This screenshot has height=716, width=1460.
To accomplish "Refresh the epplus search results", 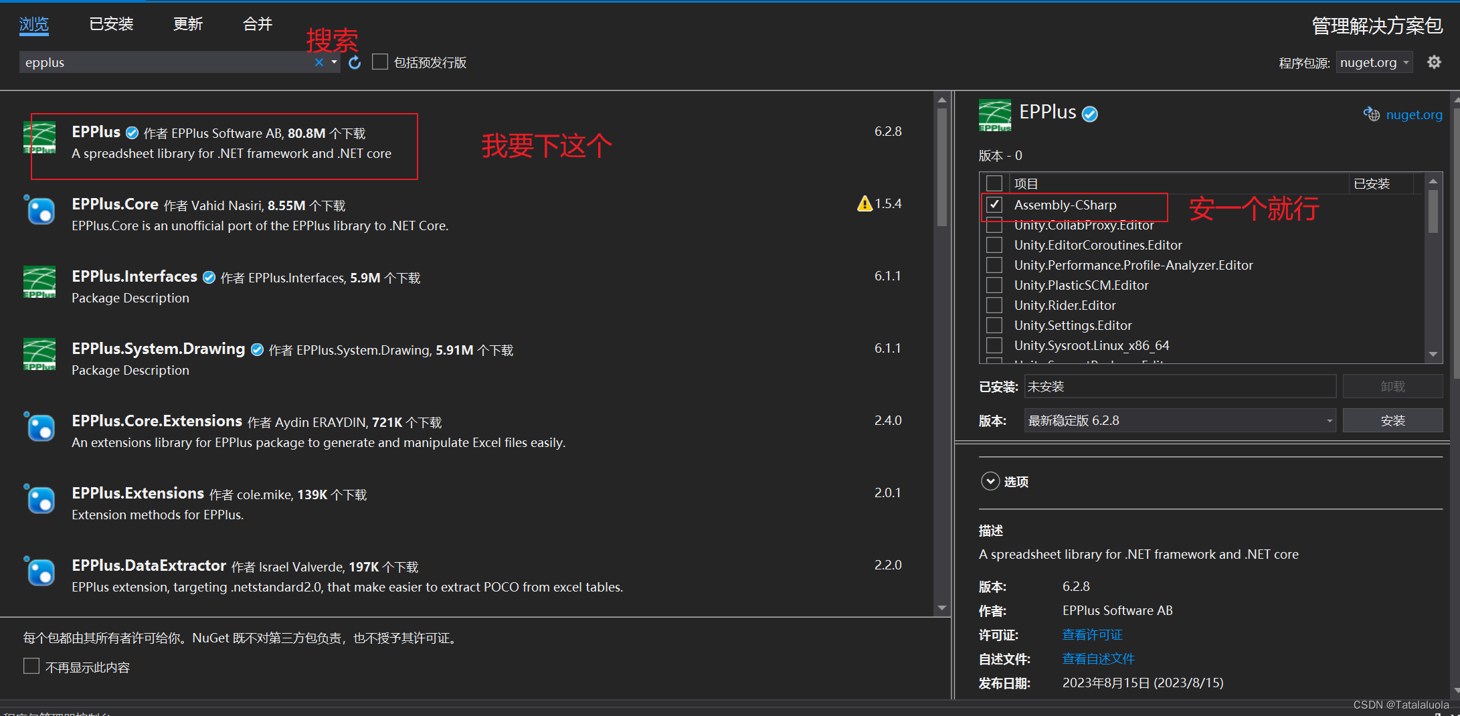I will point(354,62).
